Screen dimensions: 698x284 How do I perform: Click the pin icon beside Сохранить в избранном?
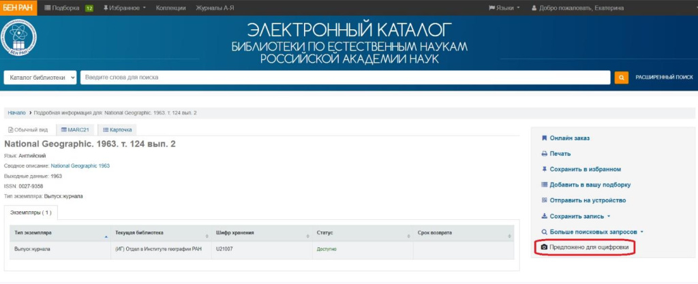point(544,170)
